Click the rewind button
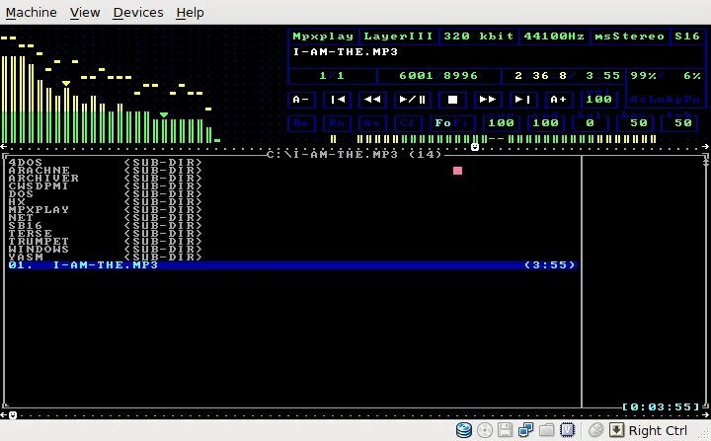Screen dimensions: 711x441 click(x=372, y=100)
